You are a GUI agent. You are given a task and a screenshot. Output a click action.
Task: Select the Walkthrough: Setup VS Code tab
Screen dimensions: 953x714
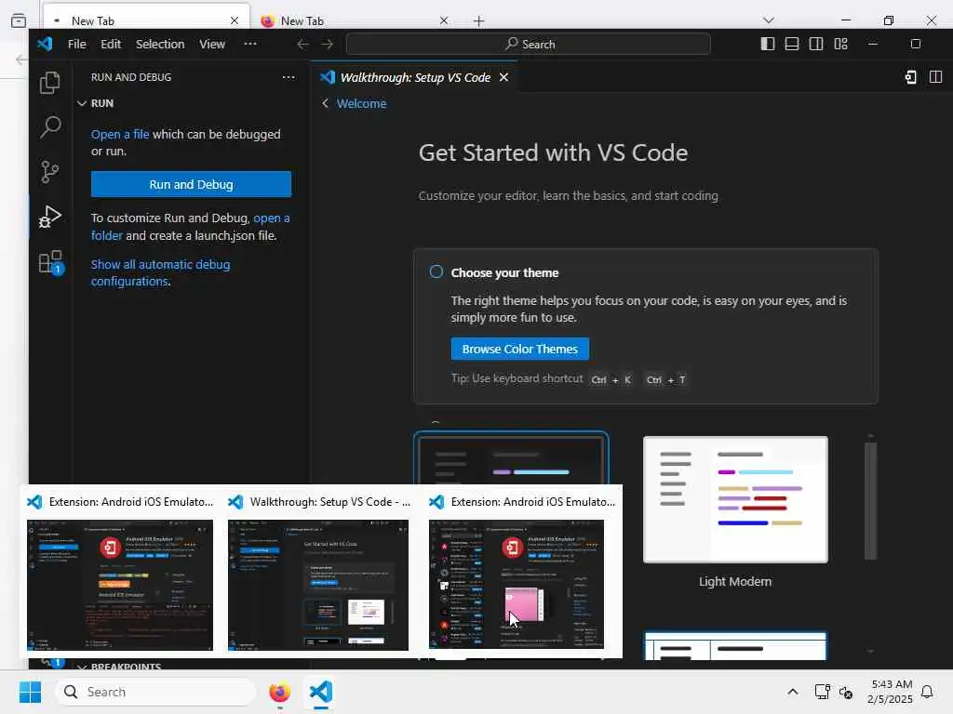414,77
